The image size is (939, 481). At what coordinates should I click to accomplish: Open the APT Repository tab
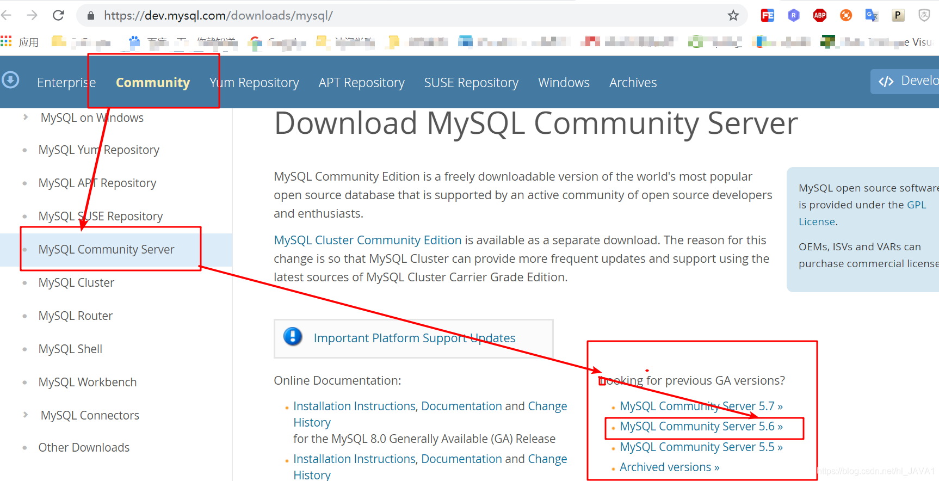362,83
